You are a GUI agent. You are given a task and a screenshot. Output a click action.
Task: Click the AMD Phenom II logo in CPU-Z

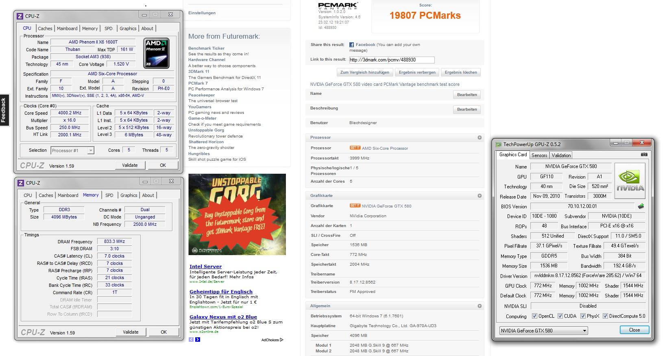(x=157, y=53)
